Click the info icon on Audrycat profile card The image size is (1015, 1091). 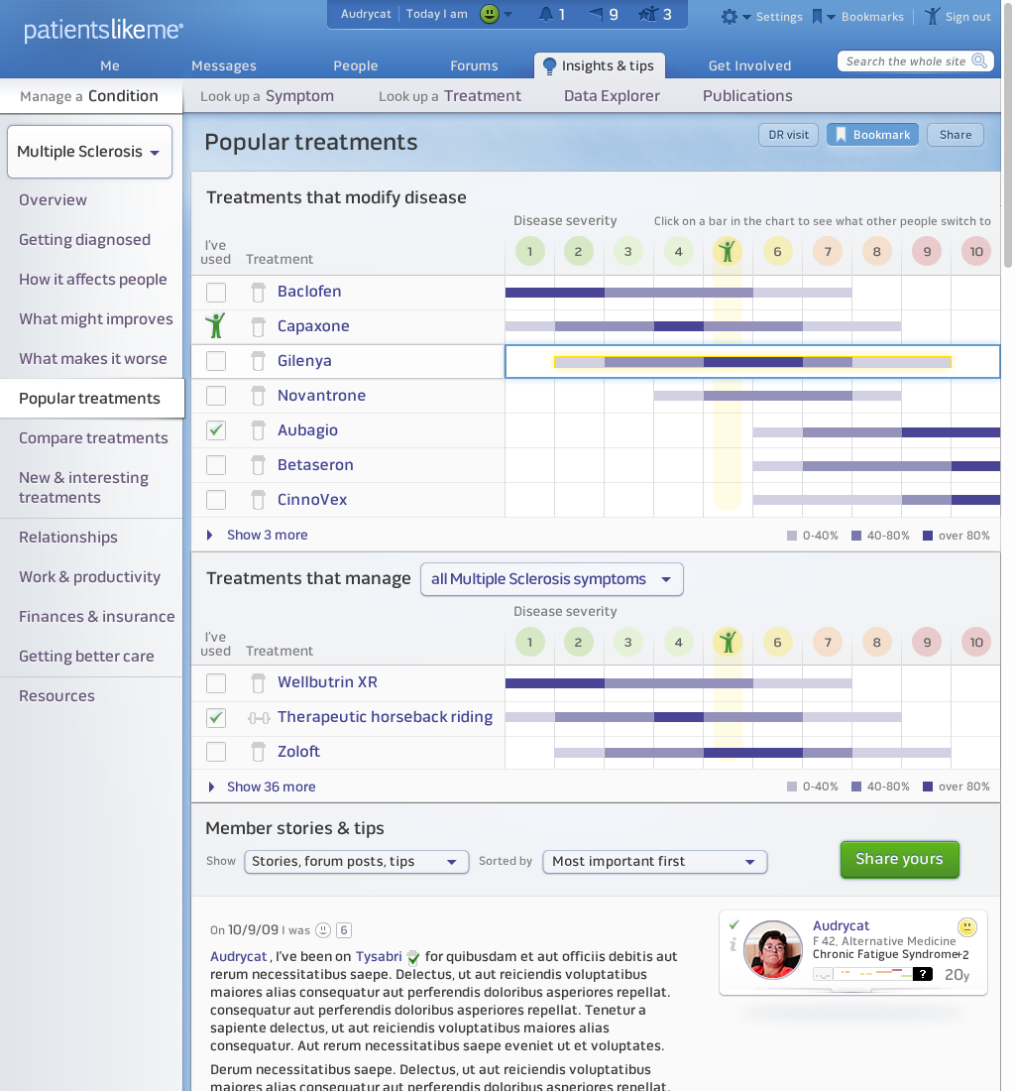tap(733, 944)
